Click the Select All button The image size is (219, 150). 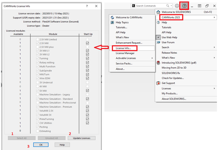coord(22,138)
